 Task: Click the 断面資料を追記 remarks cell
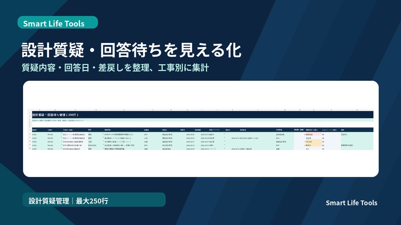[x=357, y=145]
